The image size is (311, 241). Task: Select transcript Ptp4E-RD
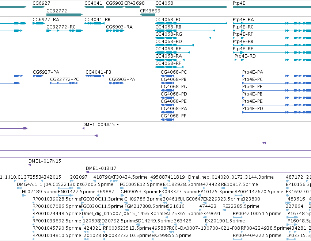pyautogui.click(x=273, y=60)
